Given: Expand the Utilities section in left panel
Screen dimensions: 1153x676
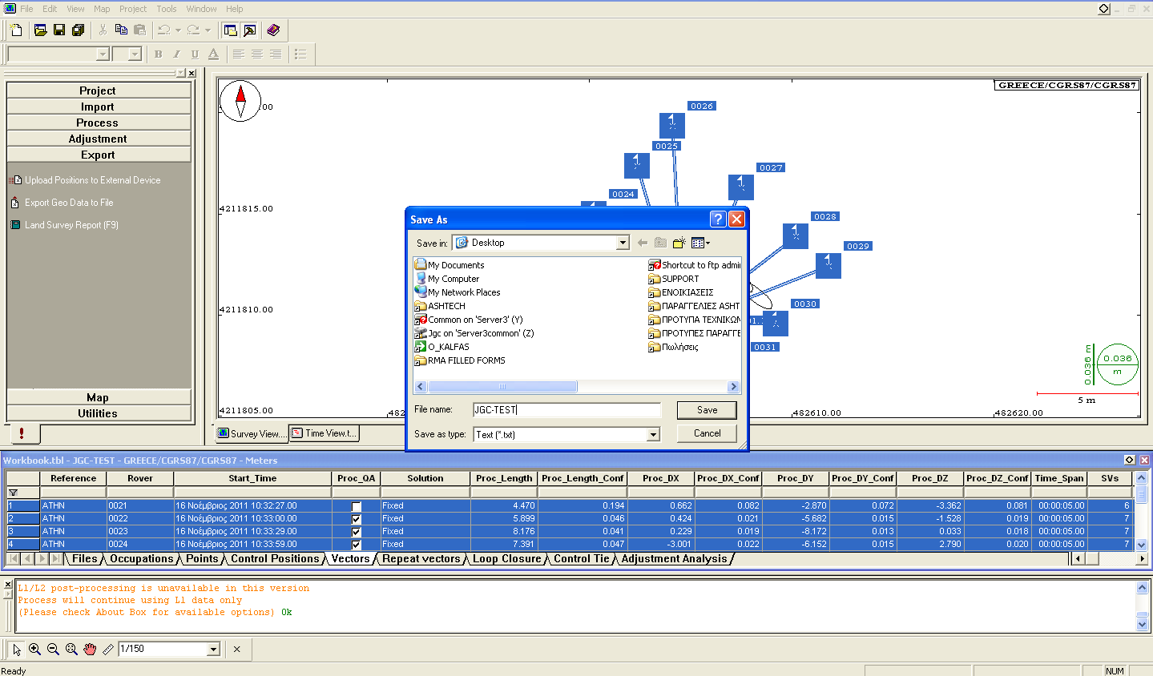Looking at the screenshot, I should 98,413.
